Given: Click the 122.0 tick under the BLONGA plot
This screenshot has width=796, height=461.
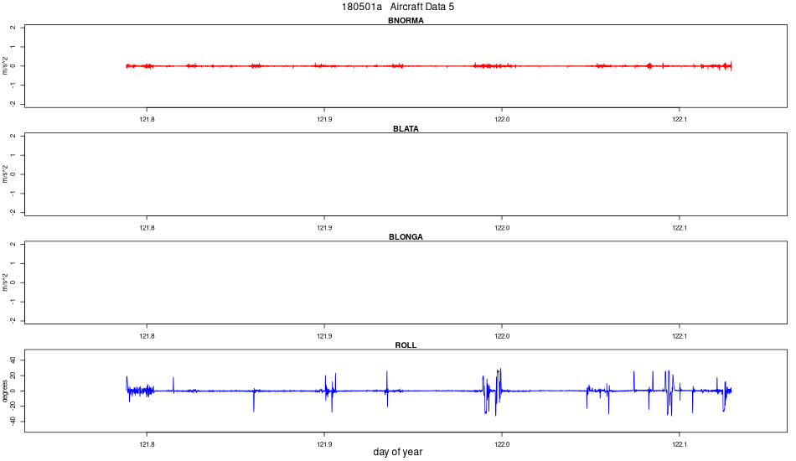Looking at the screenshot, I should click(x=502, y=336).
